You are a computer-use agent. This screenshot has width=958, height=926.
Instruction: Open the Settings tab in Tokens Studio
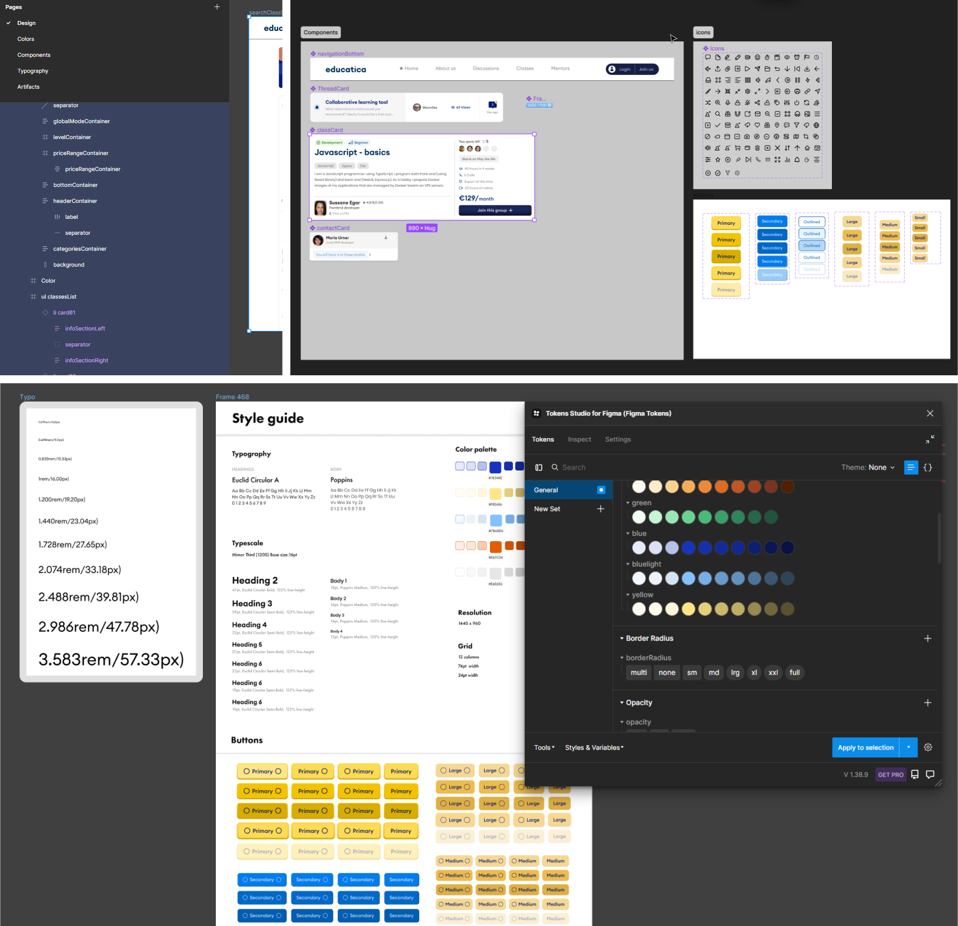click(618, 439)
